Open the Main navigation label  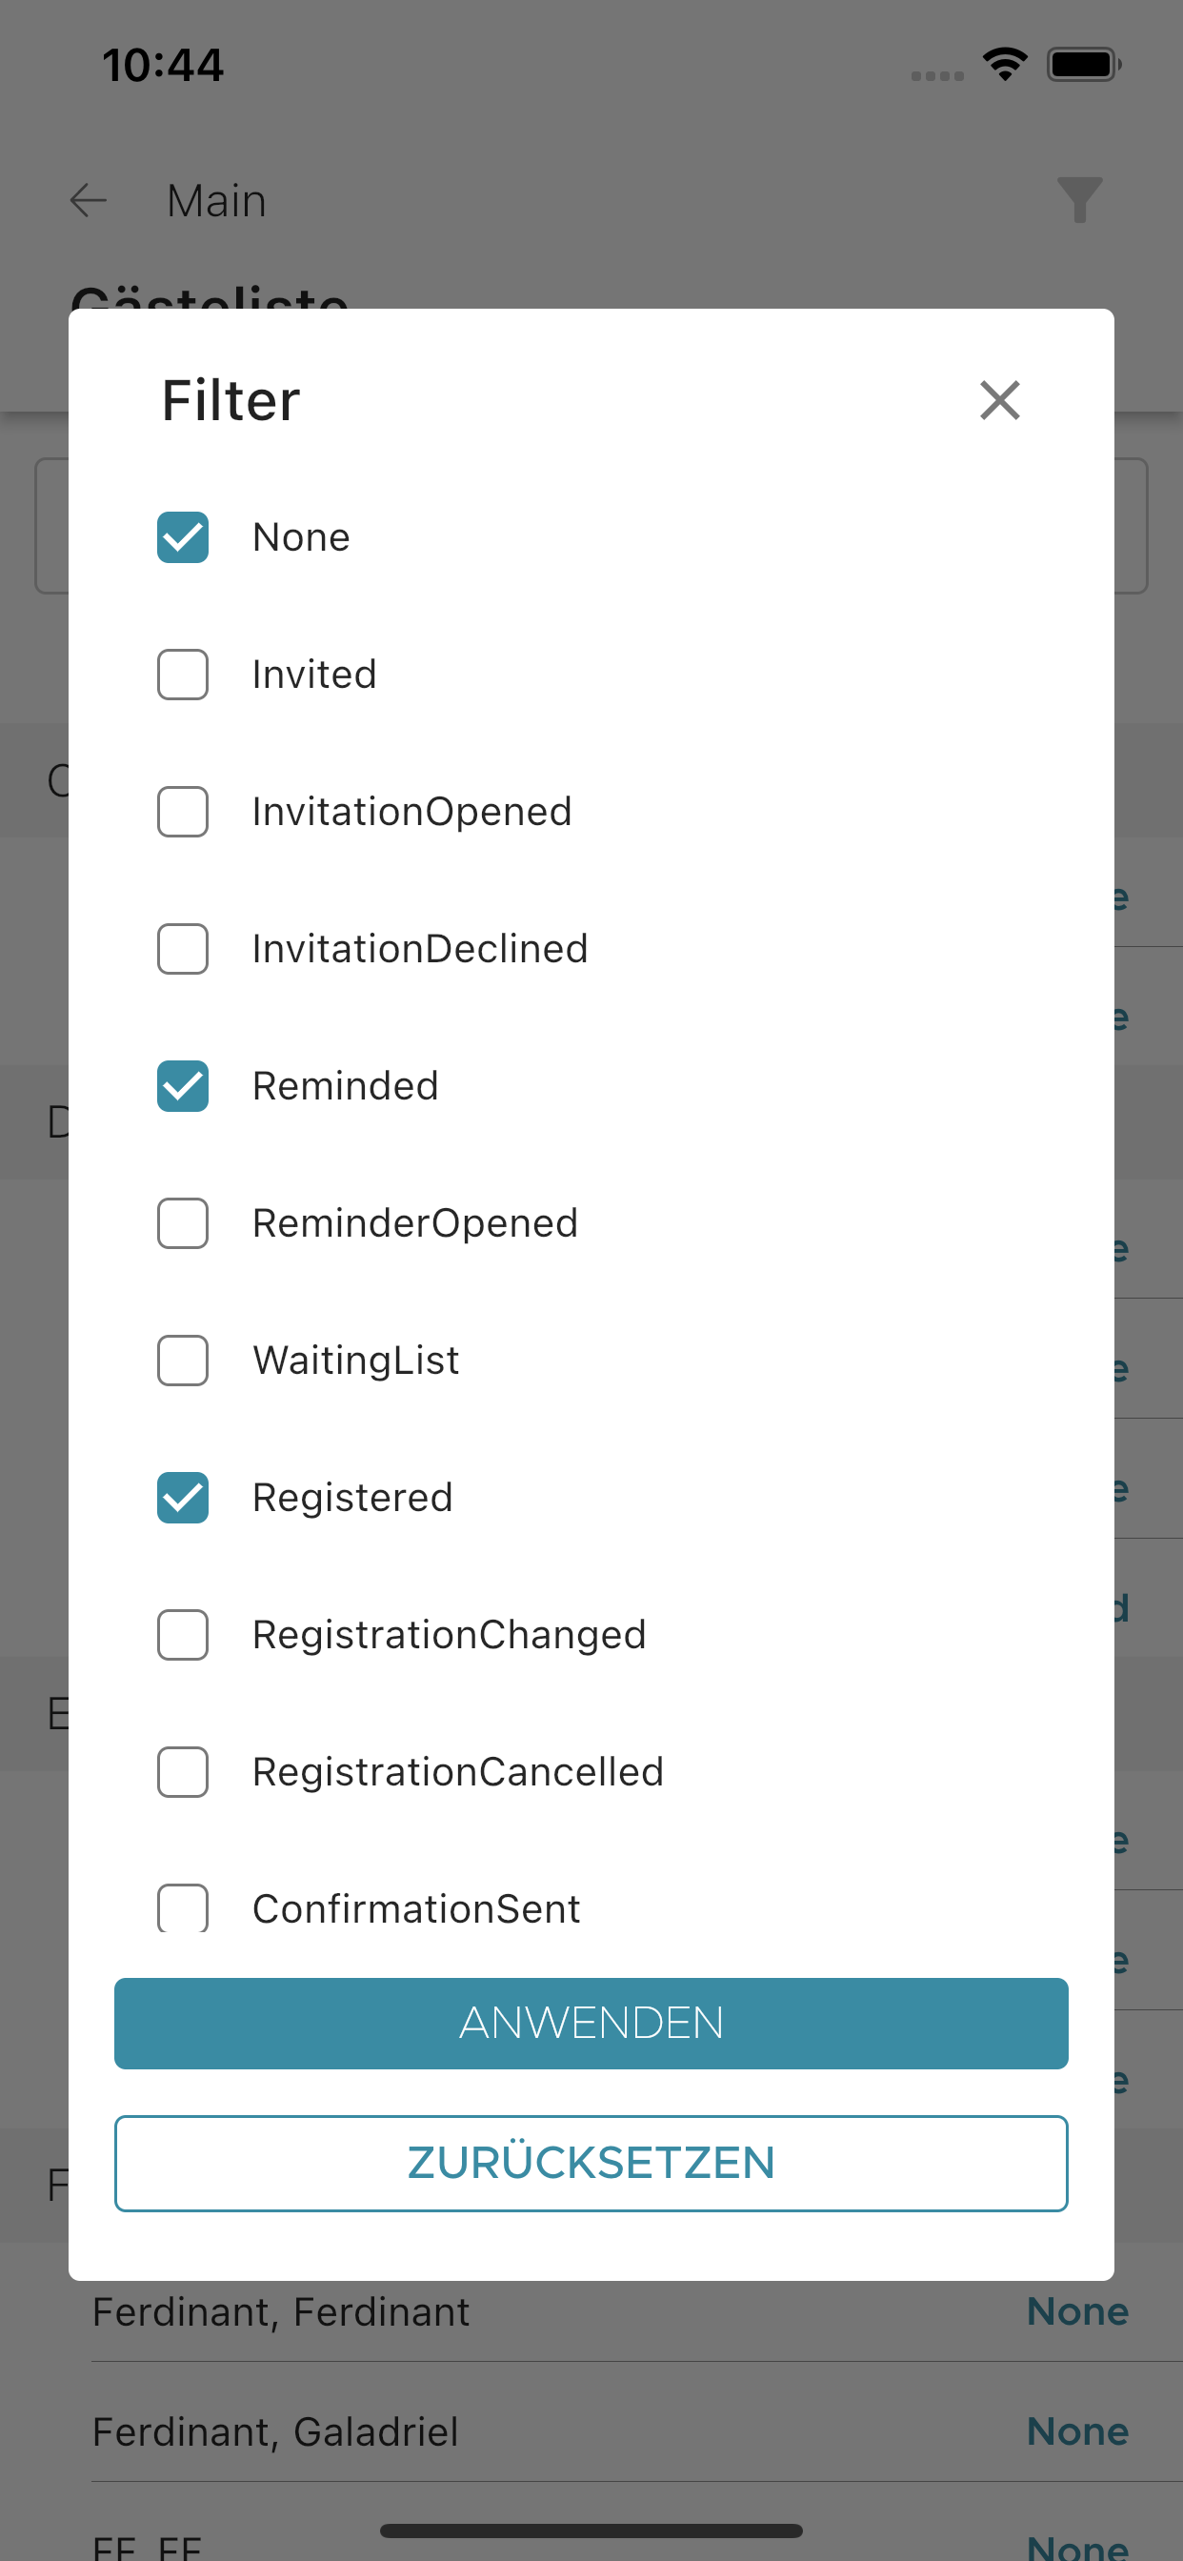217,201
